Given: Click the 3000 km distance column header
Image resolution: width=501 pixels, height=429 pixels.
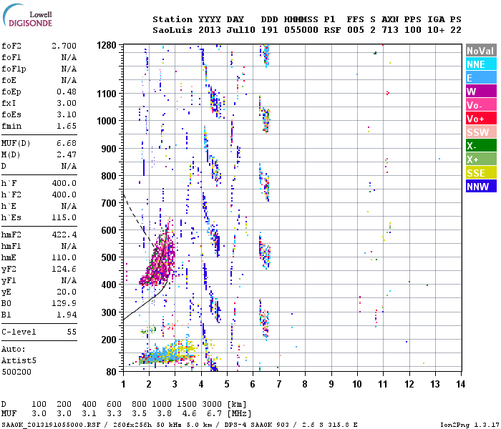Looking at the screenshot, I should click(x=212, y=404).
